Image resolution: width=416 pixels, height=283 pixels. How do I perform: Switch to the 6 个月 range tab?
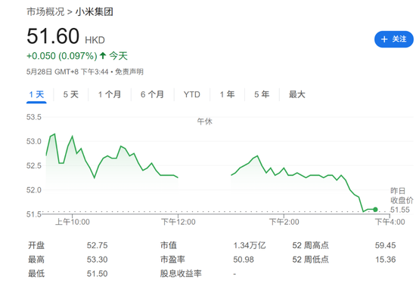pyautogui.click(x=152, y=94)
